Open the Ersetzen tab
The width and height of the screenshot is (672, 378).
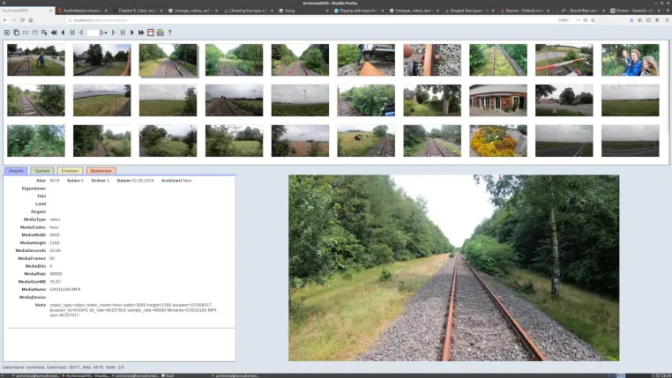tap(70, 171)
